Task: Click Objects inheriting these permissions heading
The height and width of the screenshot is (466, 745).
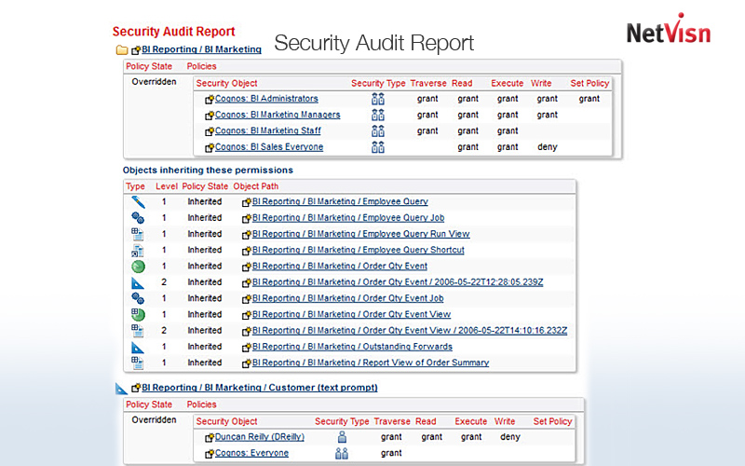Action: point(208,171)
